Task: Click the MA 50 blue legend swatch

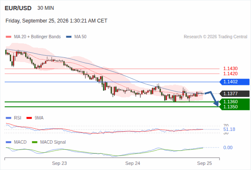Action: [69, 37]
